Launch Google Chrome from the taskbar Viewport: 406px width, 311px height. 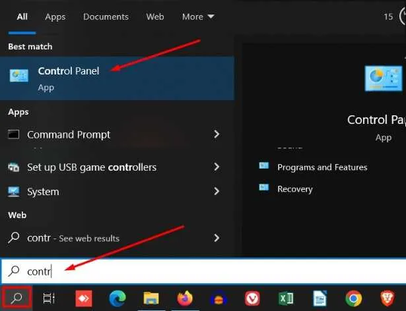[x=353, y=298]
